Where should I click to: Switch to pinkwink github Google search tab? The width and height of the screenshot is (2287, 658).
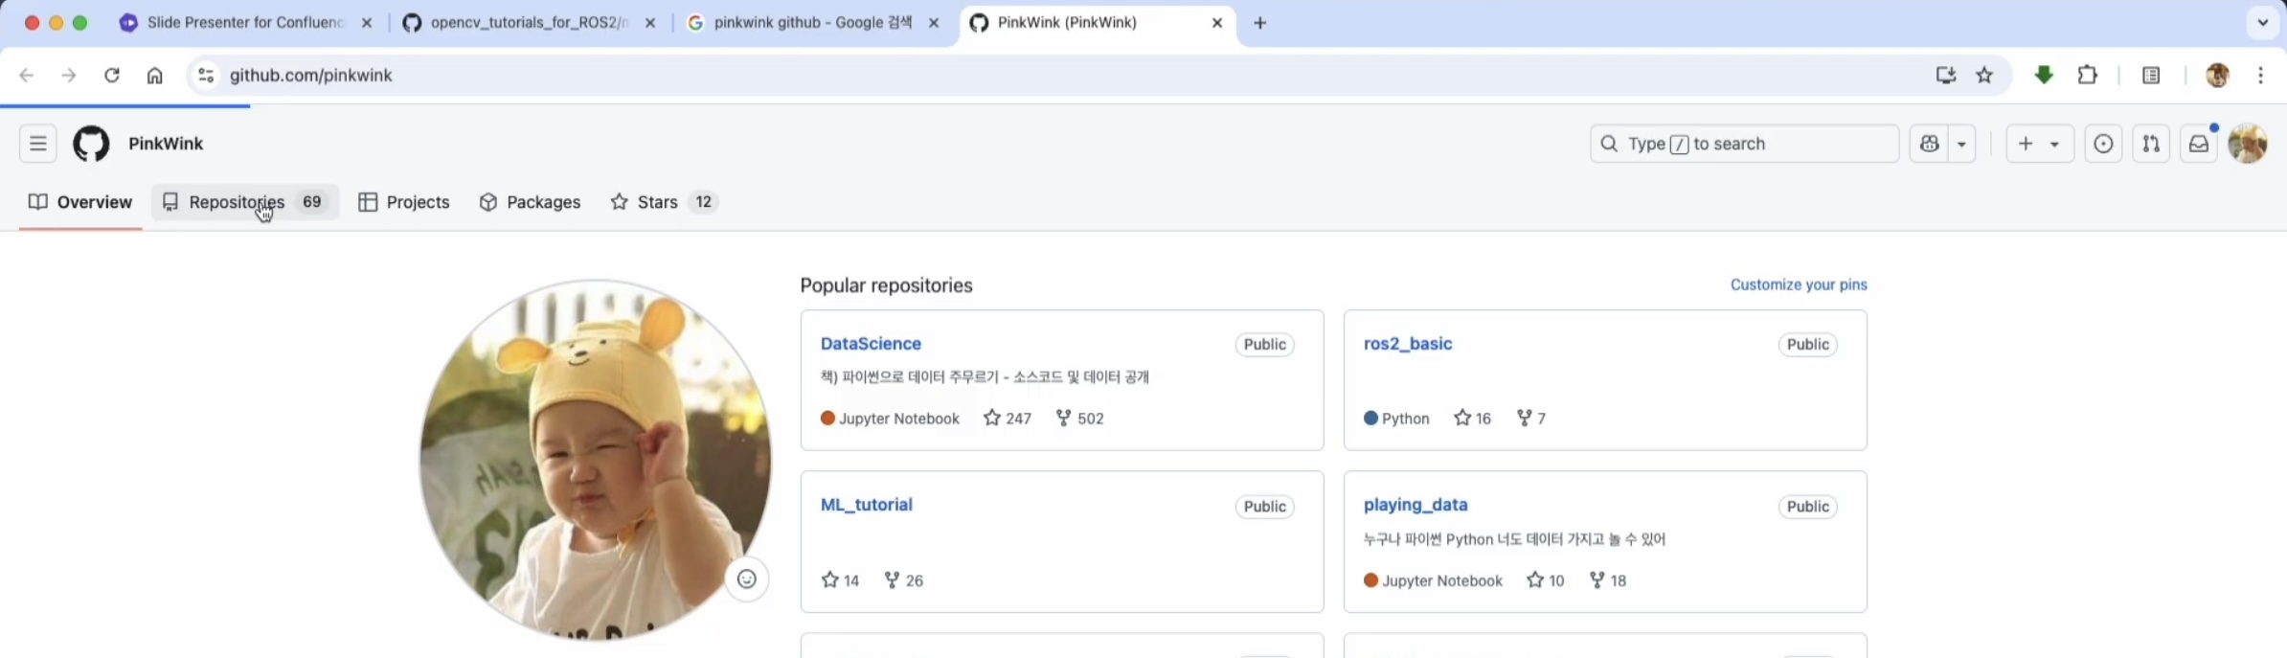point(812,23)
